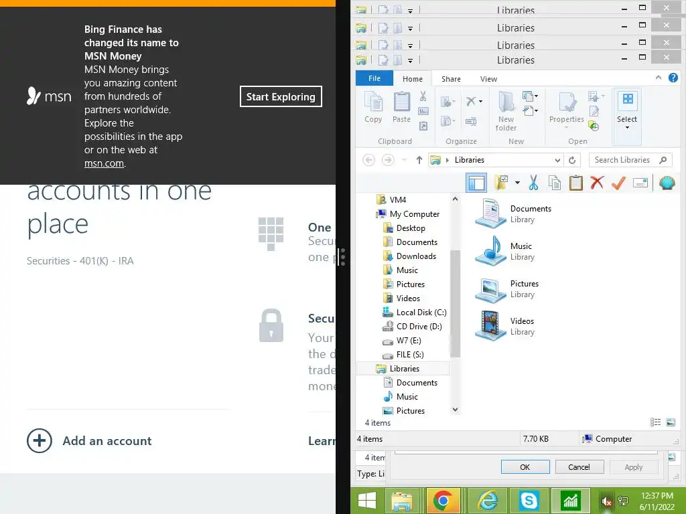Click the Email envelope icon in the toolbar

pos(640,183)
